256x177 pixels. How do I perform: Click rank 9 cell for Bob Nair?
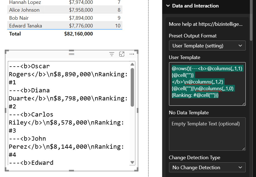[119, 18]
